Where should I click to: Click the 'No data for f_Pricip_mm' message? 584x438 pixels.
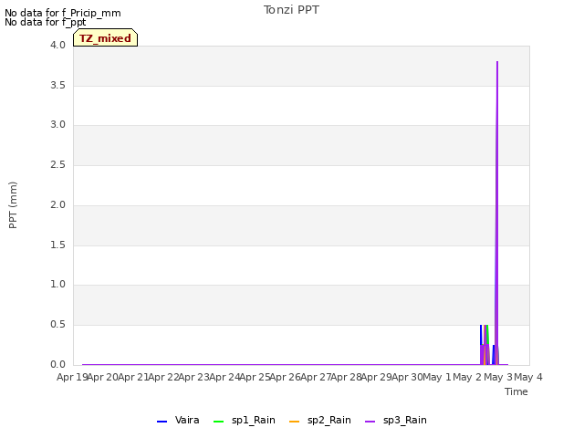(x=63, y=13)
